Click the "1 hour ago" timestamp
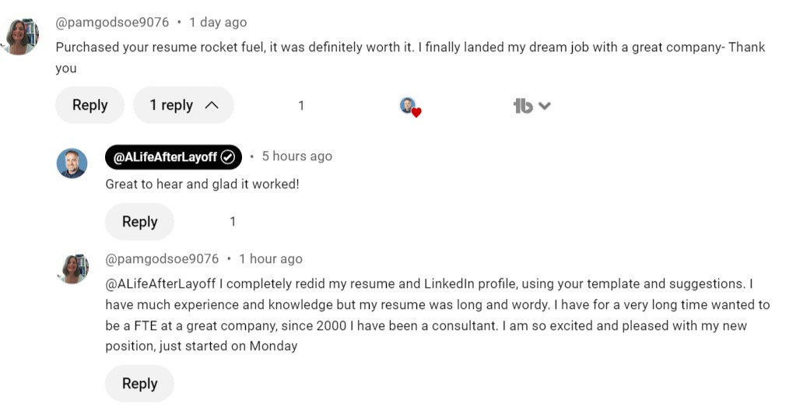Image resolution: width=793 pixels, height=414 pixels. (x=271, y=259)
